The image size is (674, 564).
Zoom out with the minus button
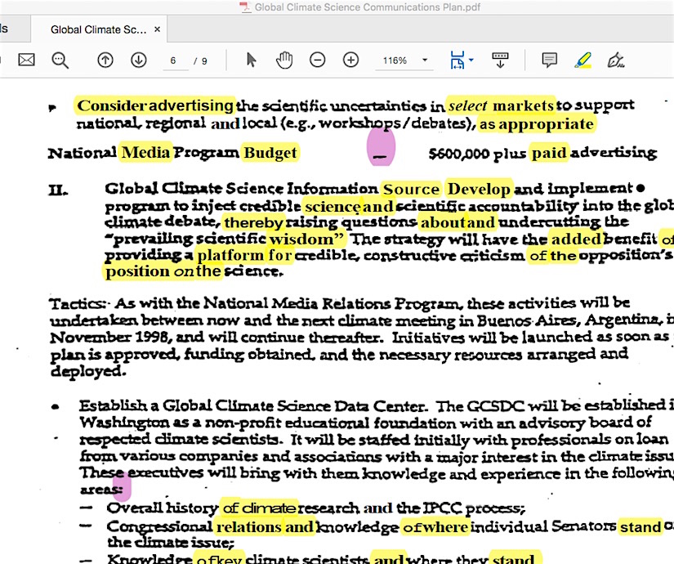point(317,60)
